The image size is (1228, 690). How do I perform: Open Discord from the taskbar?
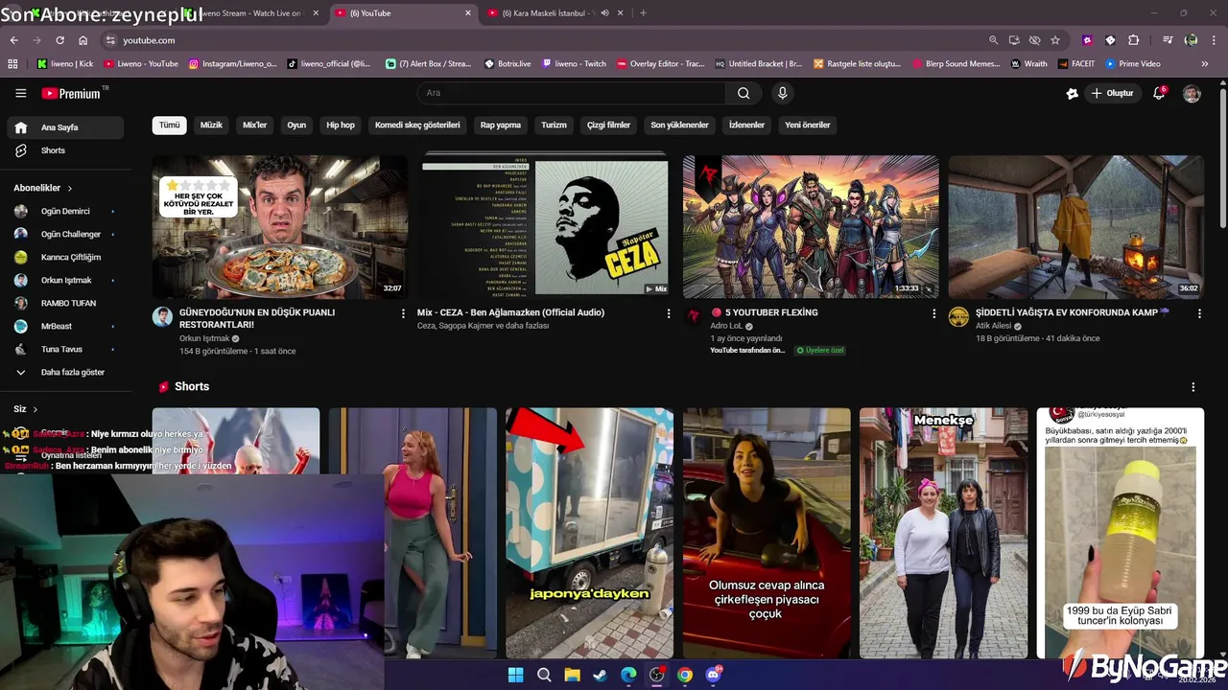[713, 675]
